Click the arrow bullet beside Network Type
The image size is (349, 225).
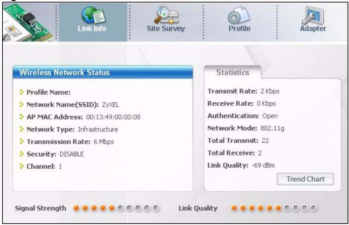[x=22, y=129]
